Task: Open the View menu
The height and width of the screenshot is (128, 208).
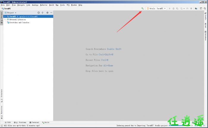Action: (x=14, y=5)
